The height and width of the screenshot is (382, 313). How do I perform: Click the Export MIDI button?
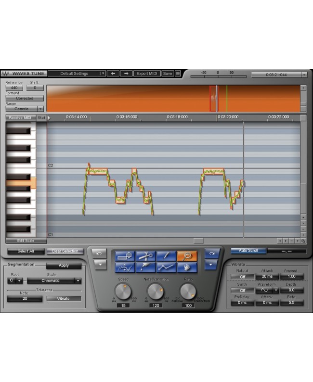pyautogui.click(x=147, y=73)
